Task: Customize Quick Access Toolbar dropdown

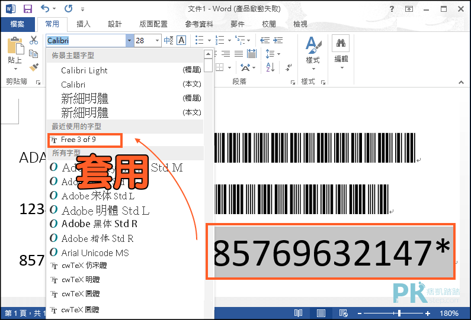Action: (x=82, y=9)
